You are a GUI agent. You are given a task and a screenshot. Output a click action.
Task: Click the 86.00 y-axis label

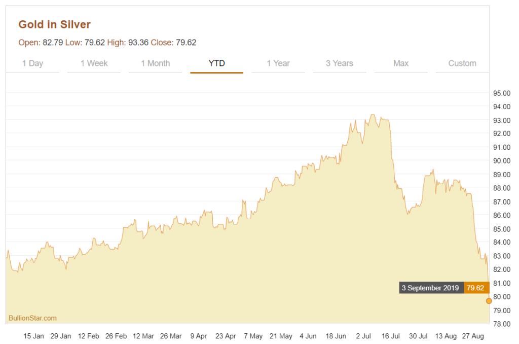tap(502, 215)
